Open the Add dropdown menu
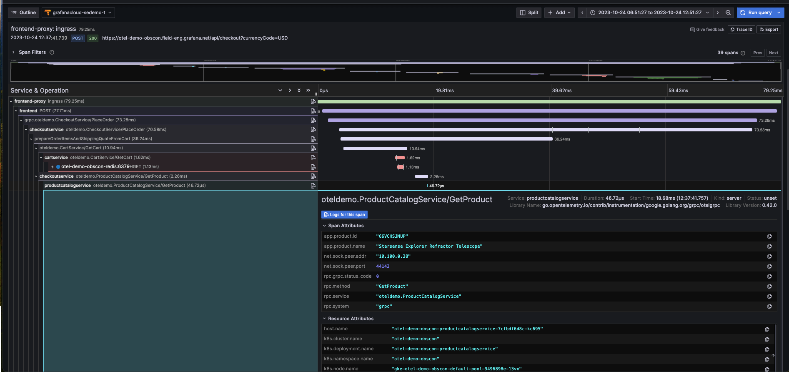Image resolution: width=789 pixels, height=372 pixels. (x=559, y=13)
